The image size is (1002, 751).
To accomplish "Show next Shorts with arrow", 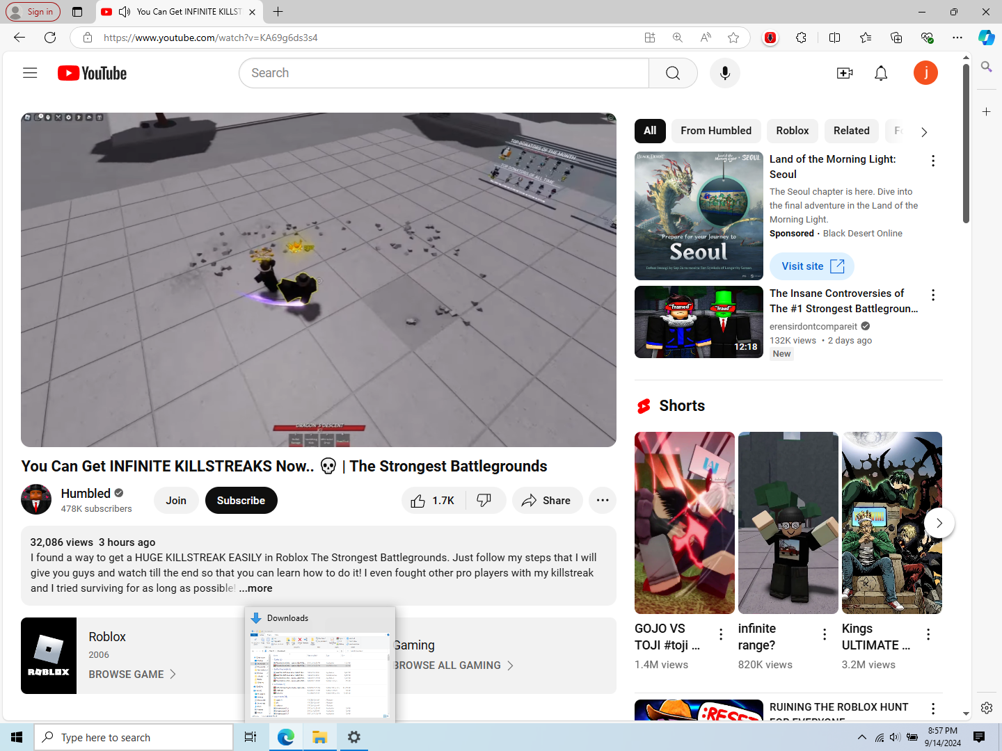I will click(x=939, y=523).
